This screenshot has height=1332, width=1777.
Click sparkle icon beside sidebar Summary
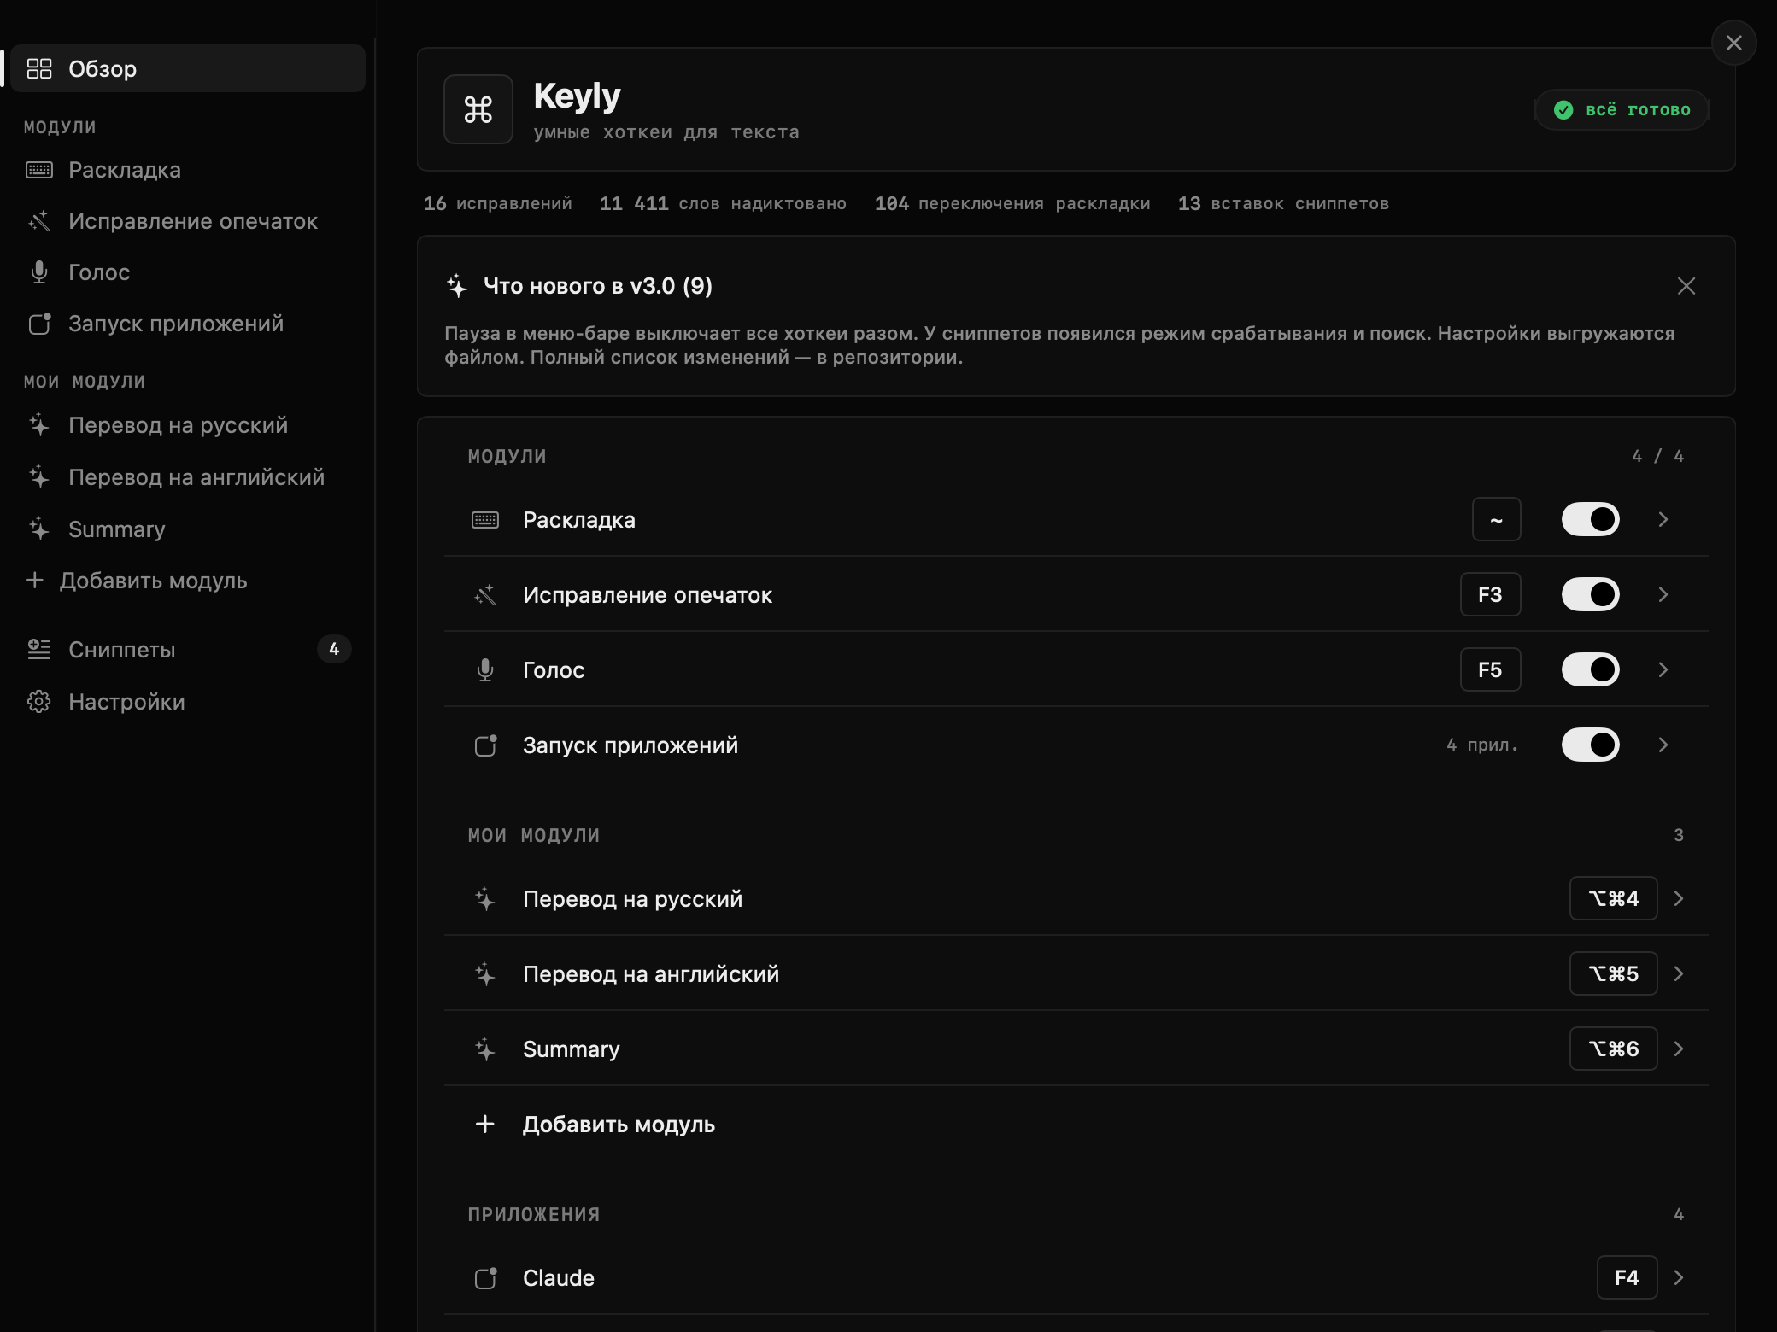coord(39,529)
